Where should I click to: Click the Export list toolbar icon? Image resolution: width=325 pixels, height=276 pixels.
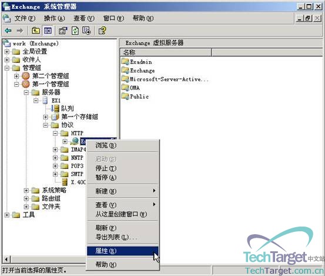pyautogui.click(x=86, y=31)
